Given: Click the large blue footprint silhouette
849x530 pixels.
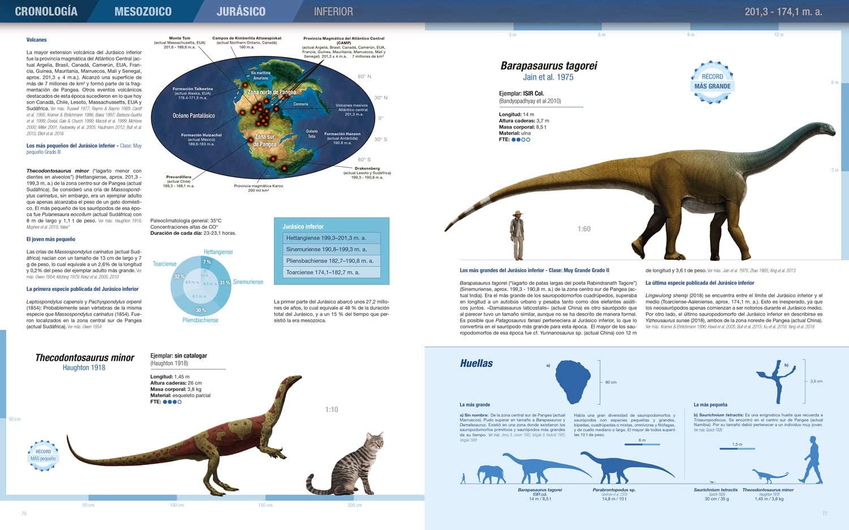Looking at the screenshot, I should [573, 381].
